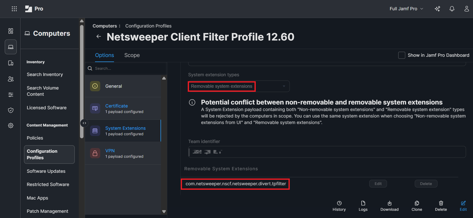Screen dimensions: 473x218
Task: Click the Computers sidebar heading
Action: [47, 33]
